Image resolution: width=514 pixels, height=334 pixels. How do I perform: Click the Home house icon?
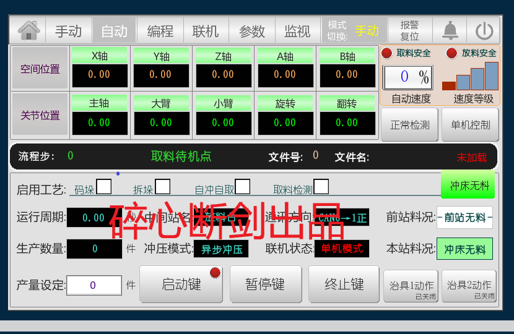coord(29,30)
